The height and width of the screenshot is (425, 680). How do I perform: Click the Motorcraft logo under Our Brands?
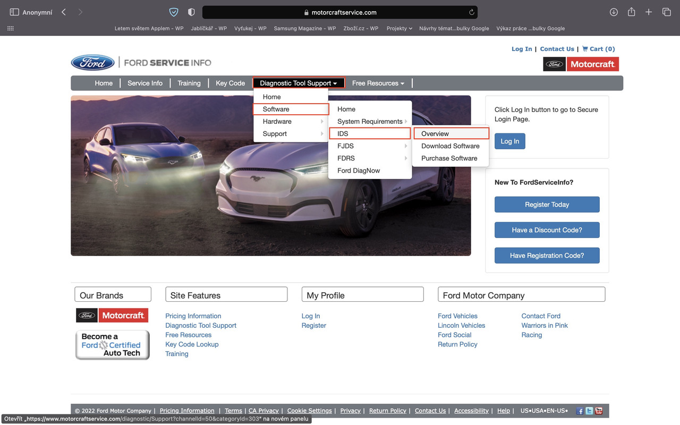112,316
